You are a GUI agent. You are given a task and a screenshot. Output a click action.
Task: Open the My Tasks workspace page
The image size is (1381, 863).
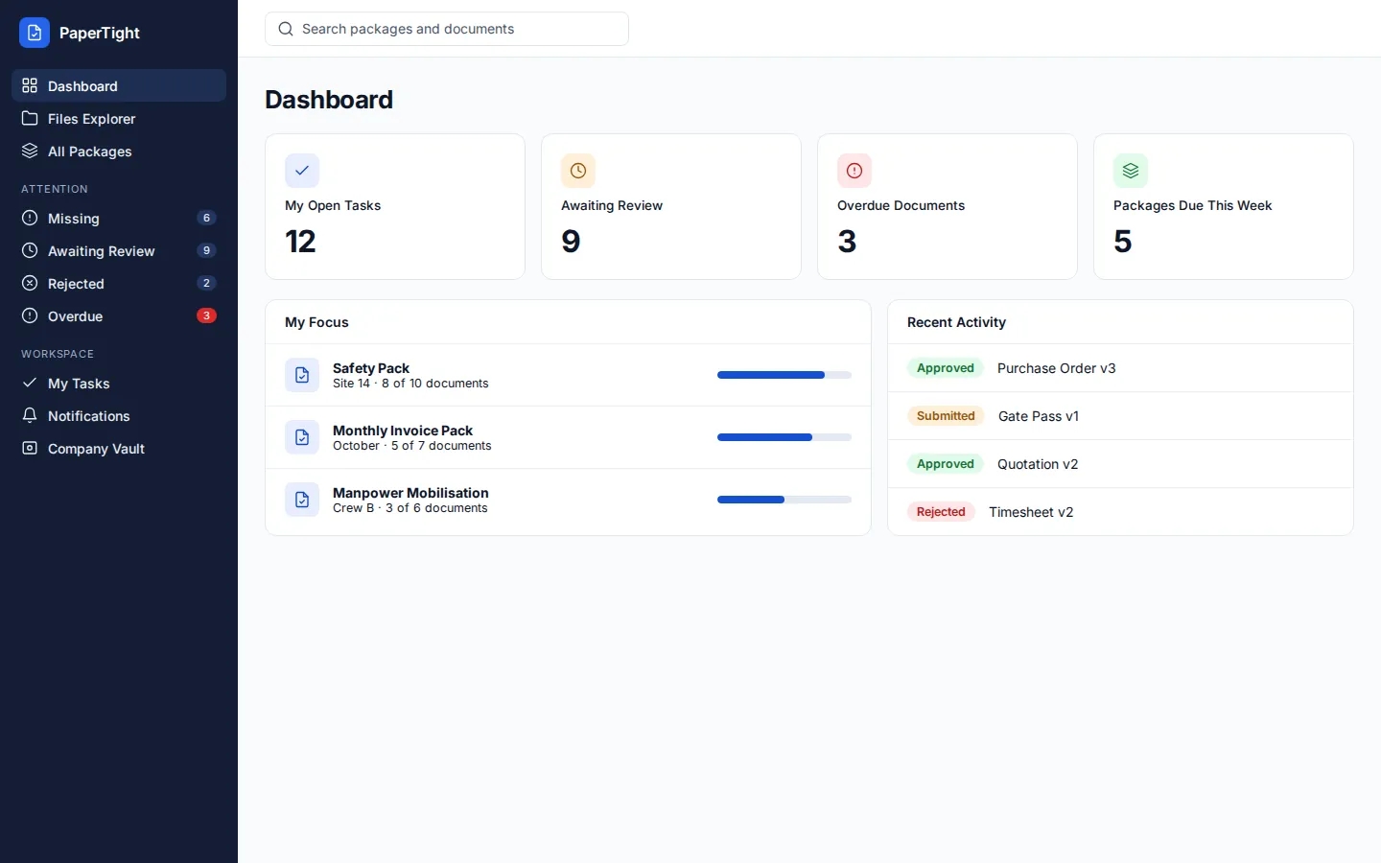pos(119,383)
